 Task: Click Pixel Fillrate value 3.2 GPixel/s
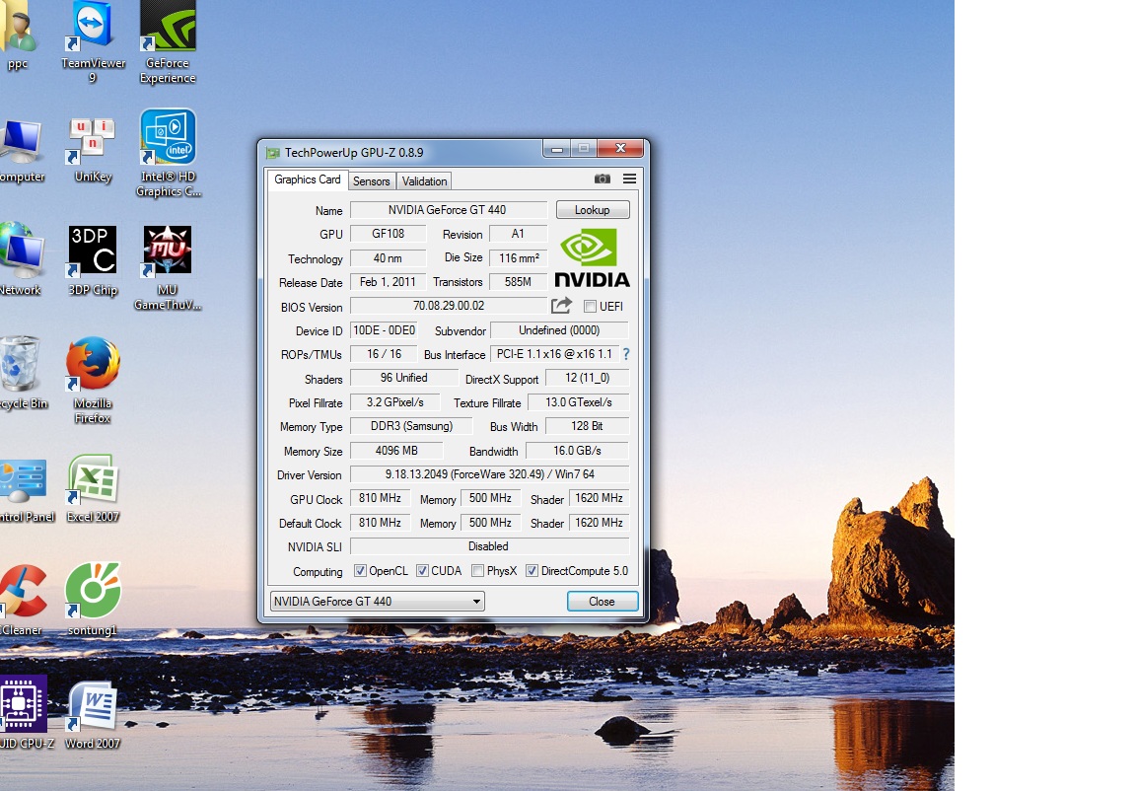pos(394,402)
